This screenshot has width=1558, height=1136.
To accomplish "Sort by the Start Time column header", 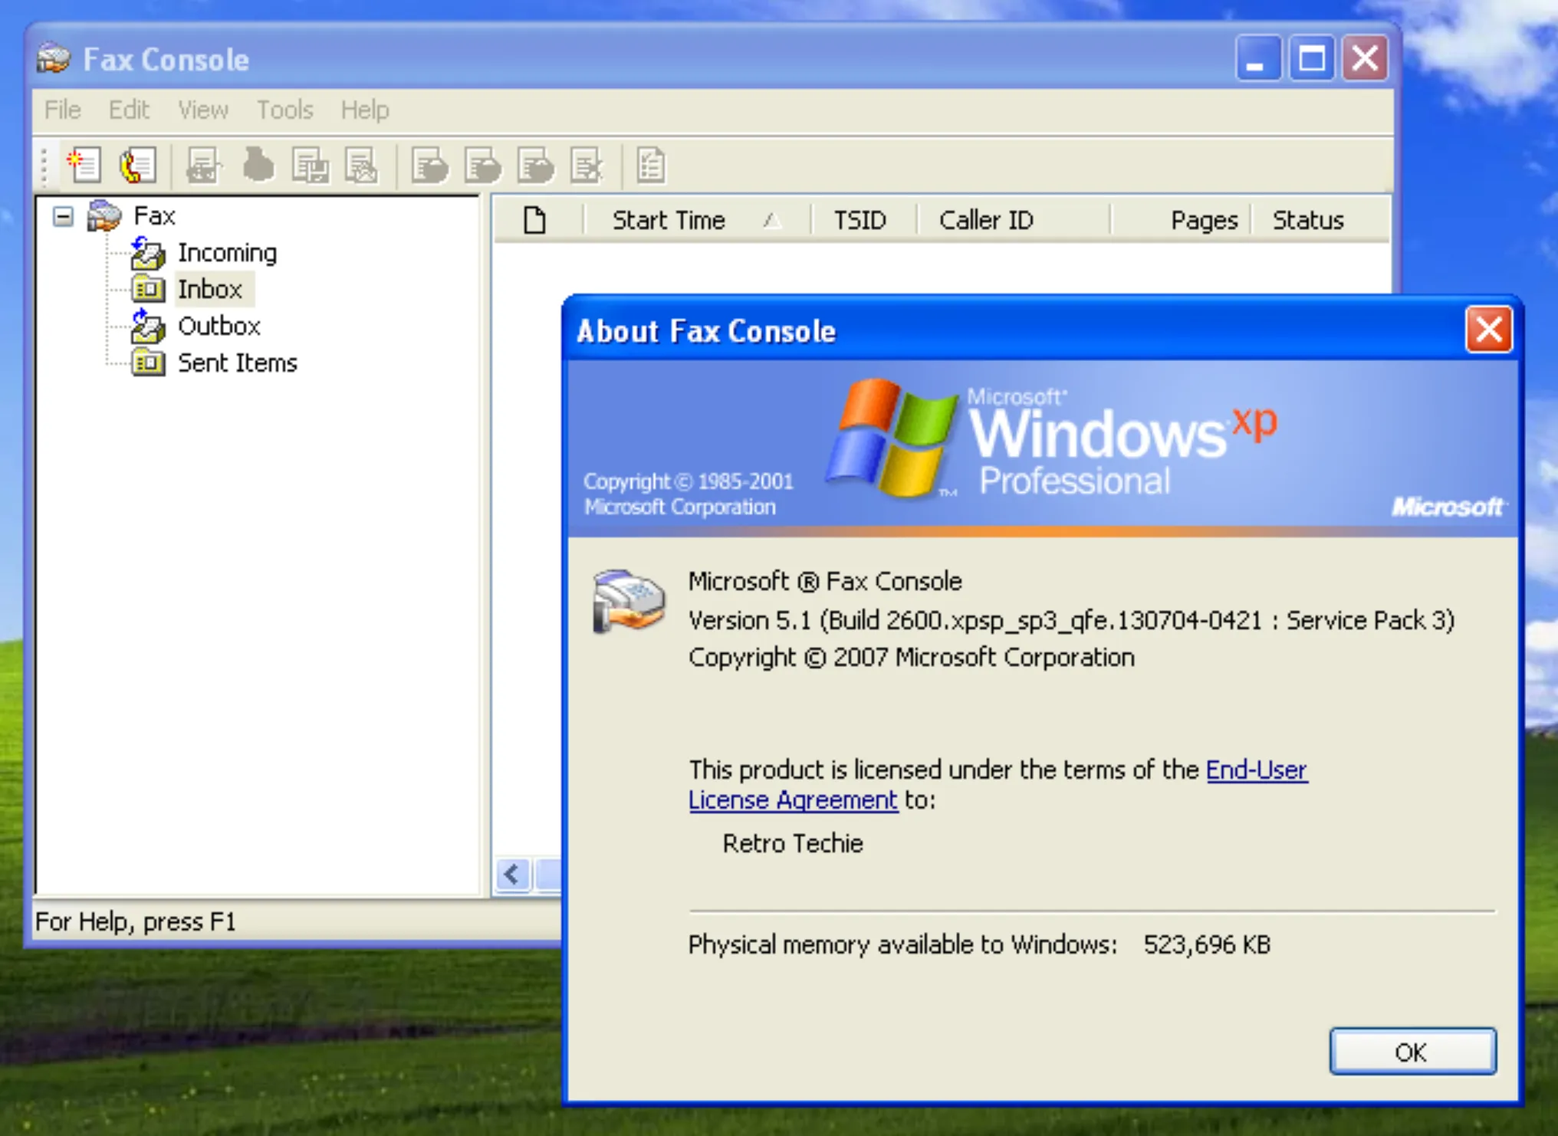I will pyautogui.click(x=669, y=220).
